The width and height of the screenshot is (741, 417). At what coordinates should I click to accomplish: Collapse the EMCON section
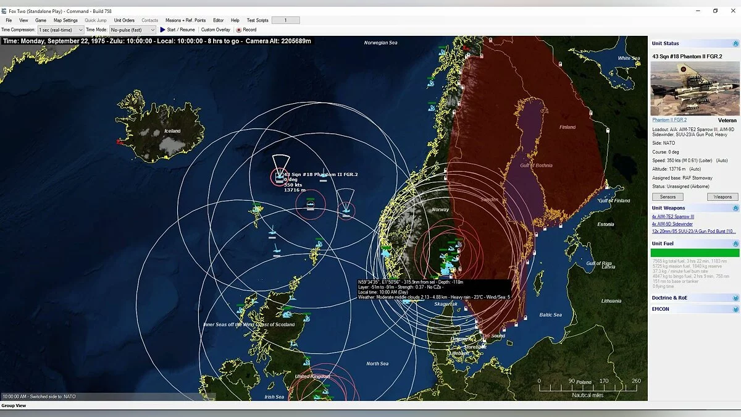click(735, 309)
